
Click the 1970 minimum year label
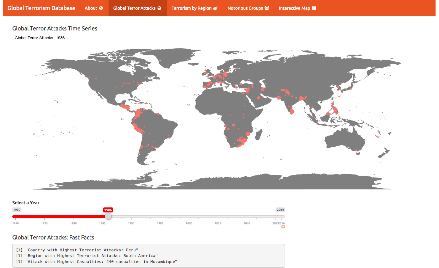pos(17,210)
